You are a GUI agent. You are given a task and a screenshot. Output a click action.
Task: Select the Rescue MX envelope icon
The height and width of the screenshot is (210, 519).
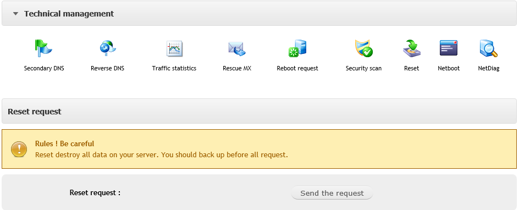pyautogui.click(x=236, y=48)
